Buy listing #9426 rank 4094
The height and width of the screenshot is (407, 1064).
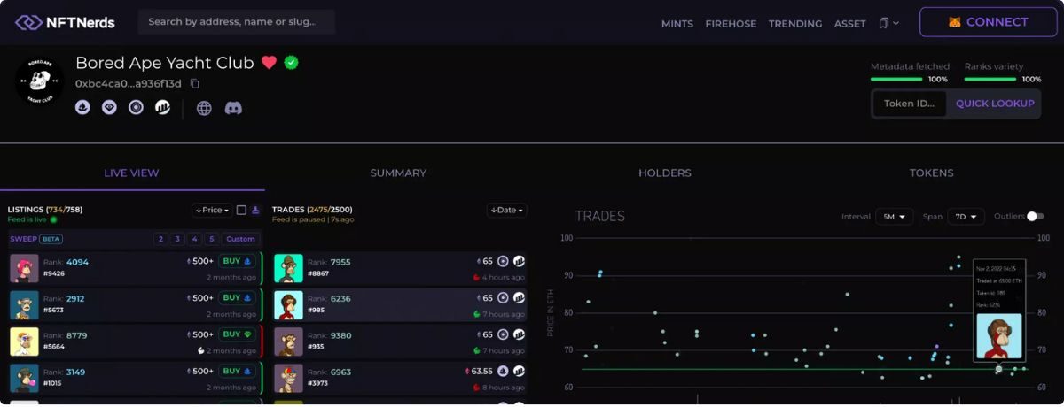236,261
